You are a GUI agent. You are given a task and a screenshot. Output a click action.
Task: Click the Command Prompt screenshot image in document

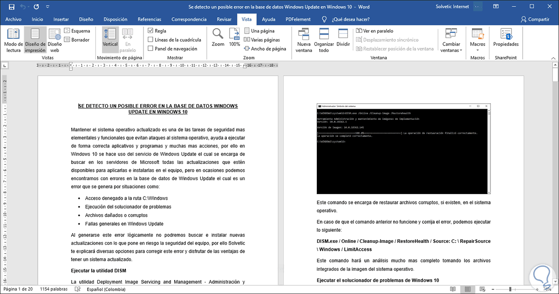(403, 149)
